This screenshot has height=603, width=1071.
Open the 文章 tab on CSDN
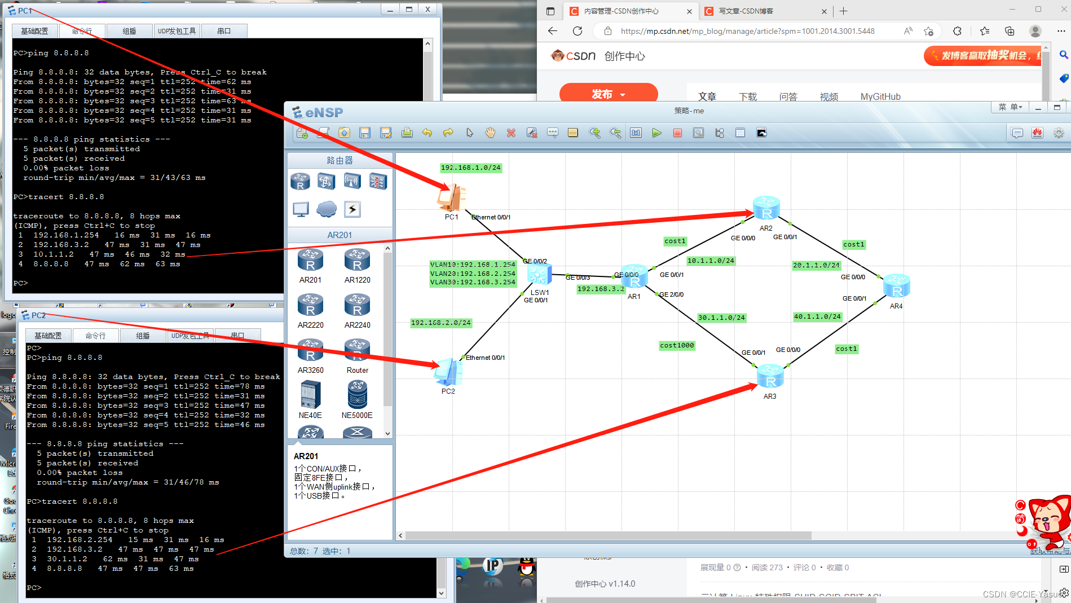707,96
